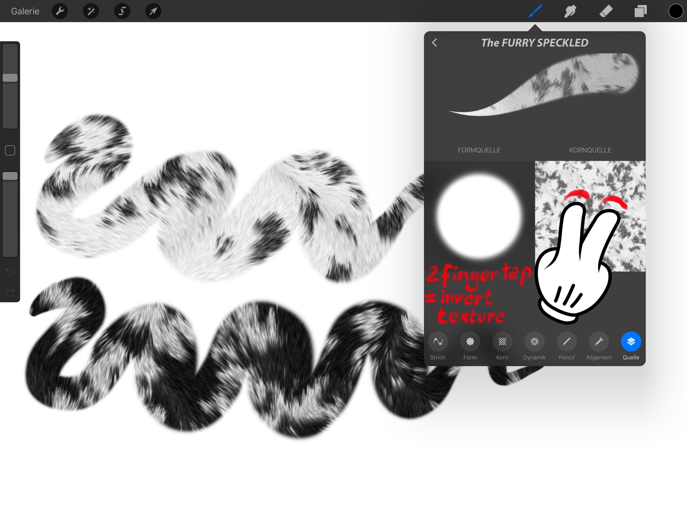Open the Adjustments magic wand menu
The height and width of the screenshot is (515, 687).
91,11
